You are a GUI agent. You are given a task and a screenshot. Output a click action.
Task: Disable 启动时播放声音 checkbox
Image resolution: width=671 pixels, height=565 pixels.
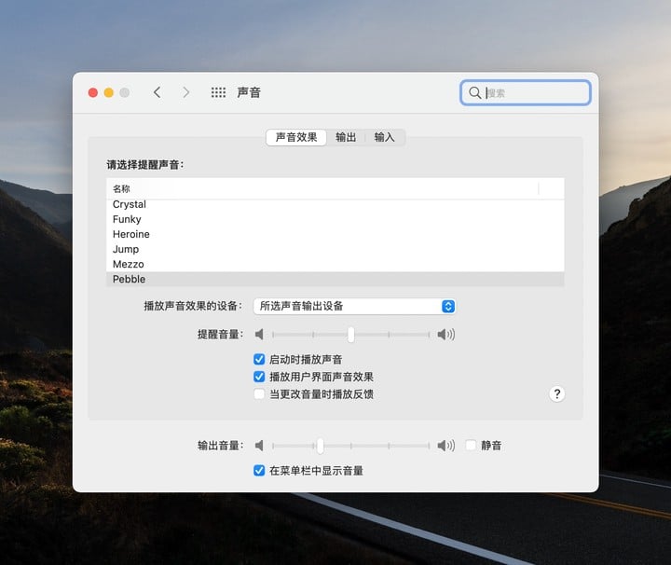[x=259, y=359]
